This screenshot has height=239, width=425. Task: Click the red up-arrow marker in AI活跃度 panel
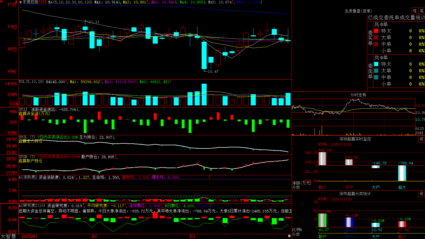point(210,177)
